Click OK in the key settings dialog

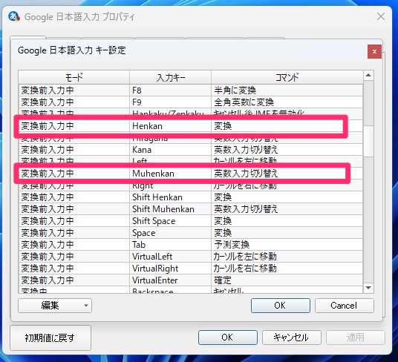(281, 306)
